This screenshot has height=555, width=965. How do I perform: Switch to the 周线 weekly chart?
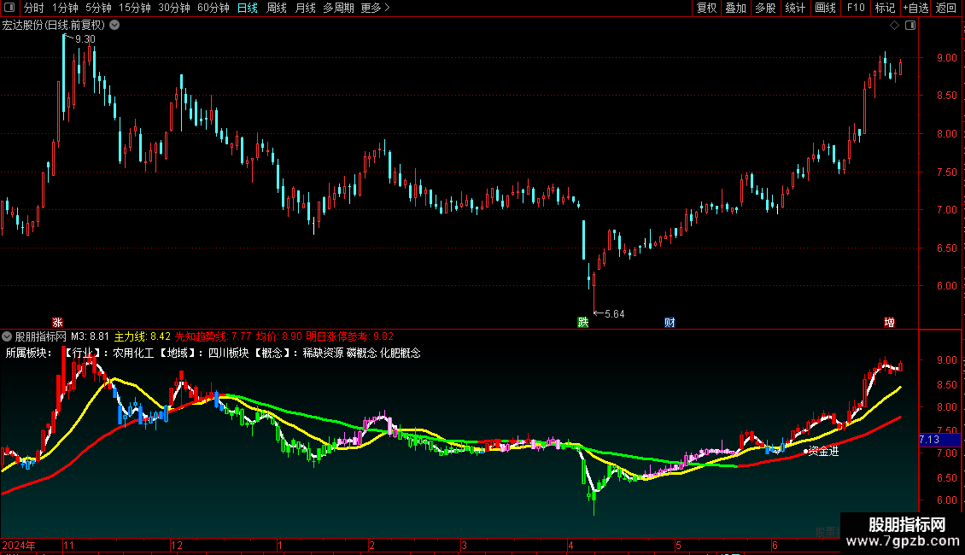[277, 8]
